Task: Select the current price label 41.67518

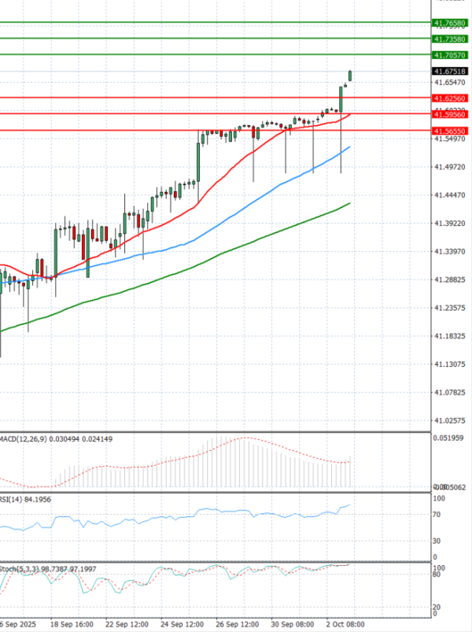Action: pos(451,71)
